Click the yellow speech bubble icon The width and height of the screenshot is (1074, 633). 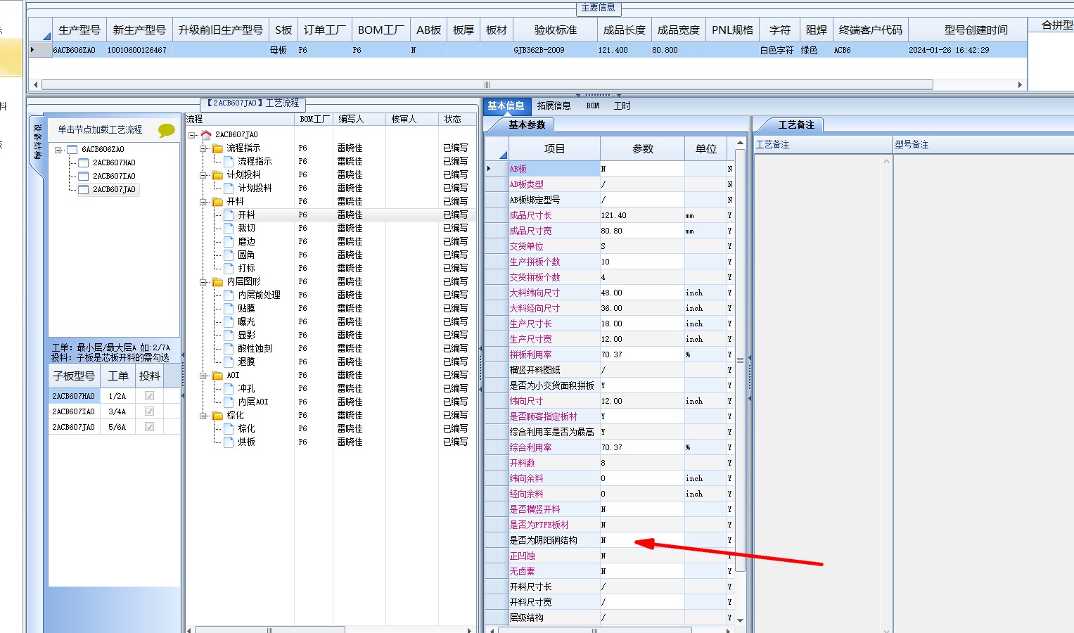[167, 130]
